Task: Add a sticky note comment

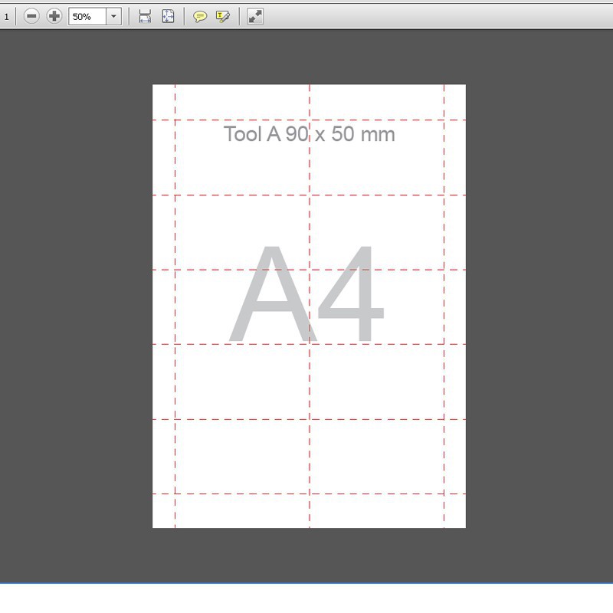Action: click(200, 16)
